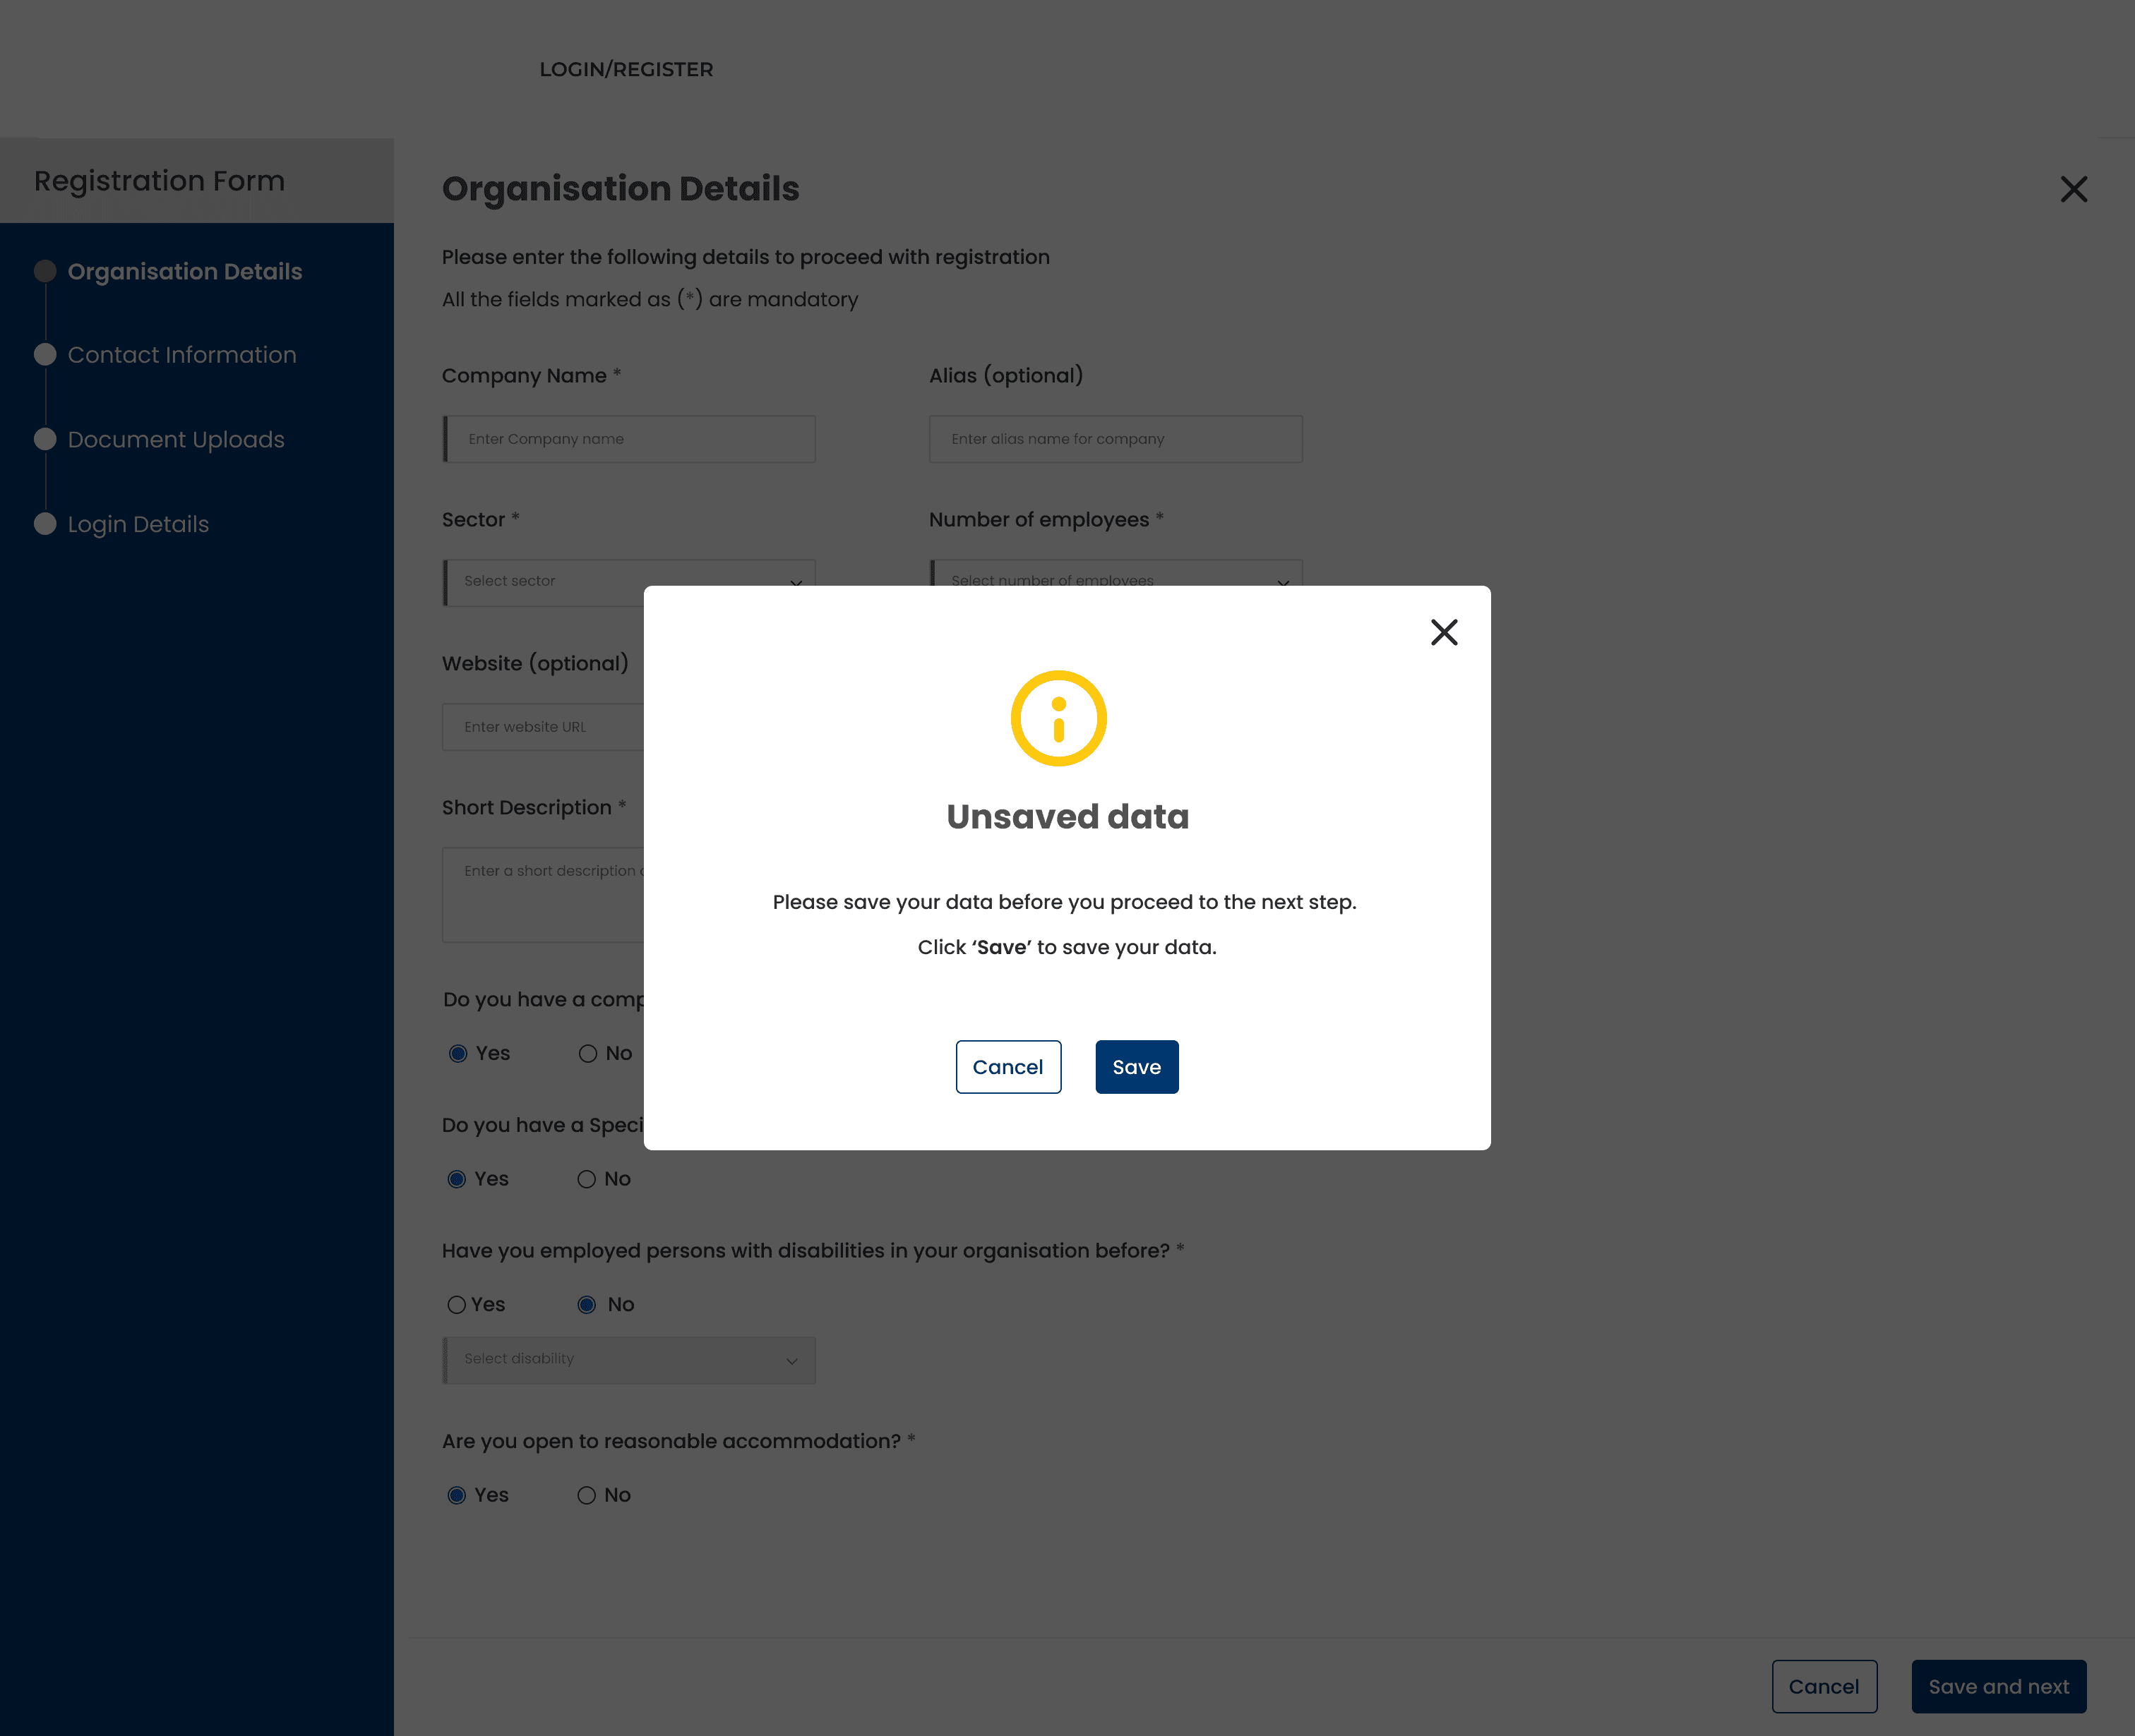Click the yellow info icon in dialog

point(1058,719)
